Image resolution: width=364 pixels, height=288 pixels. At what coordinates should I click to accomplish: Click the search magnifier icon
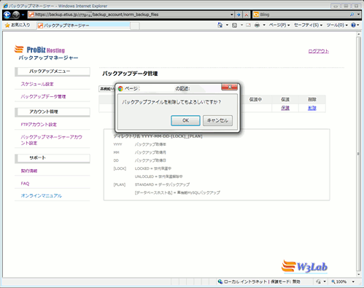(352, 15)
